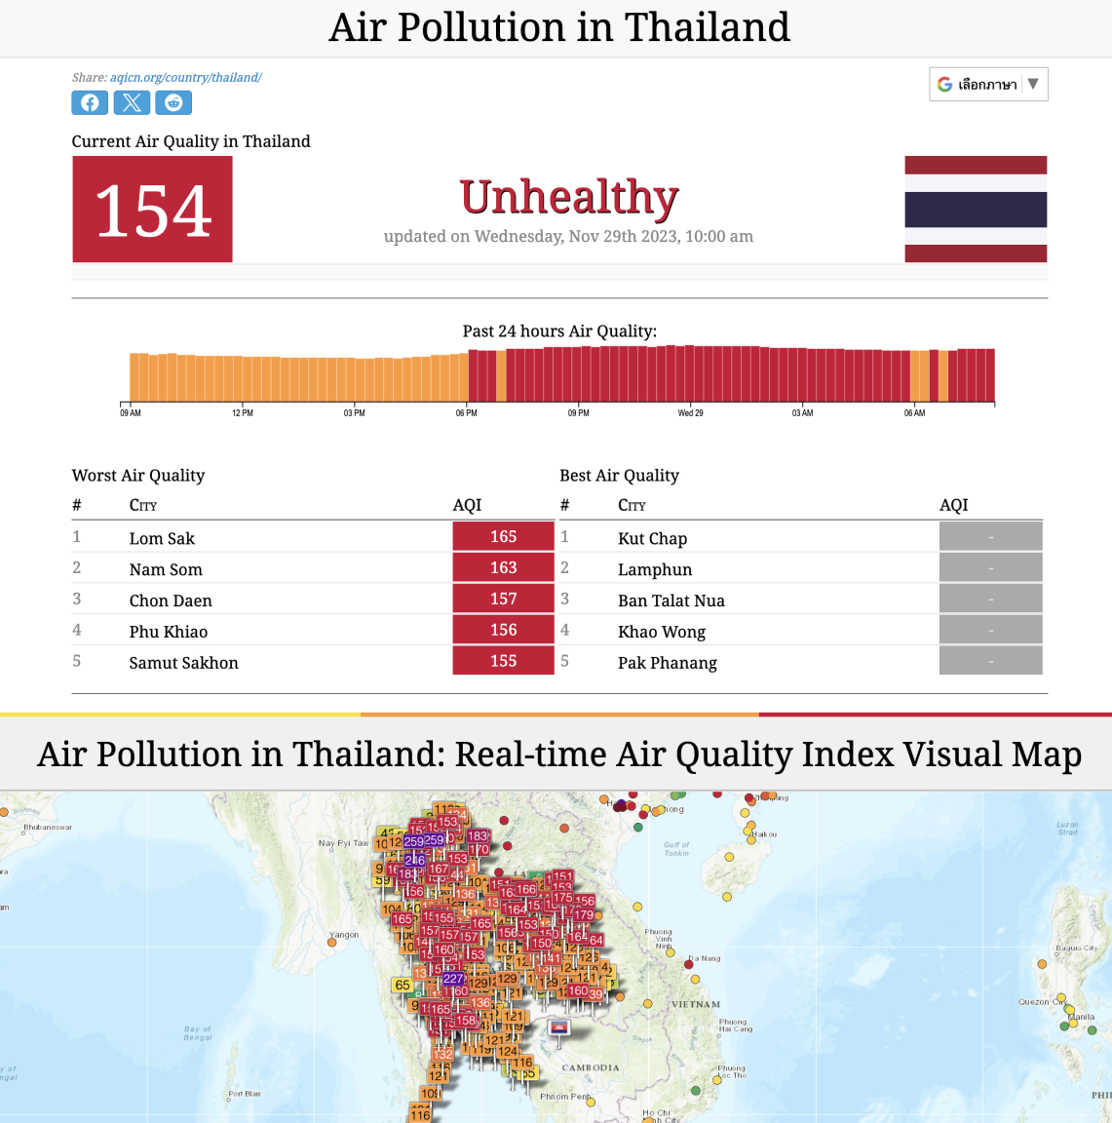Screen dimensions: 1112x1123
Task: Open the language selection dropdown
Action: click(x=988, y=85)
